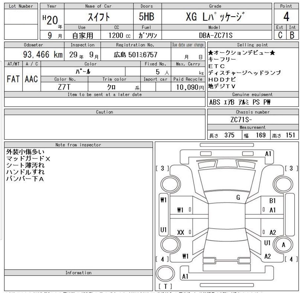
Task: Select the G mark on the windshield
Action: [238, 197]
